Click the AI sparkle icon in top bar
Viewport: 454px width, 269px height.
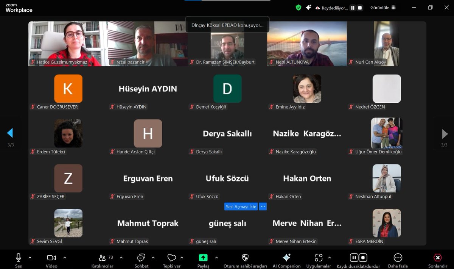tap(308, 7)
